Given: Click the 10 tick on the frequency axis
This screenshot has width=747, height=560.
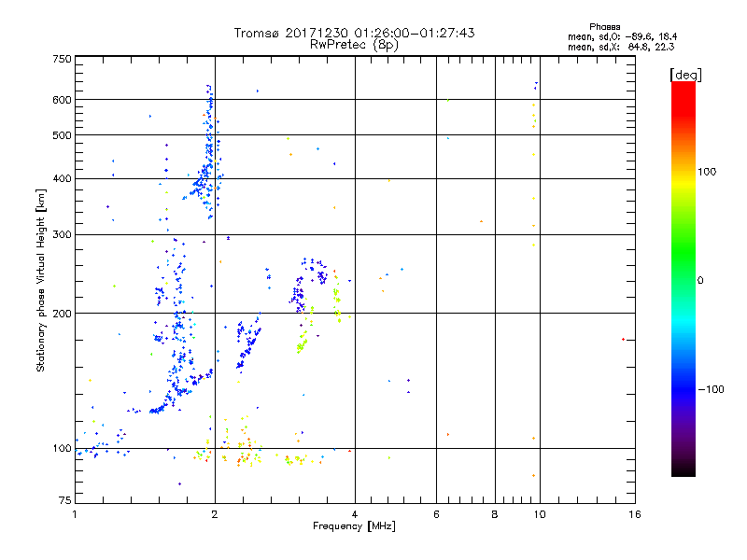Looking at the screenshot, I should [539, 514].
